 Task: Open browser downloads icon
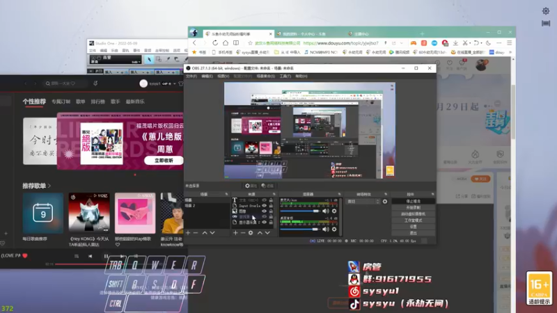click(x=455, y=43)
